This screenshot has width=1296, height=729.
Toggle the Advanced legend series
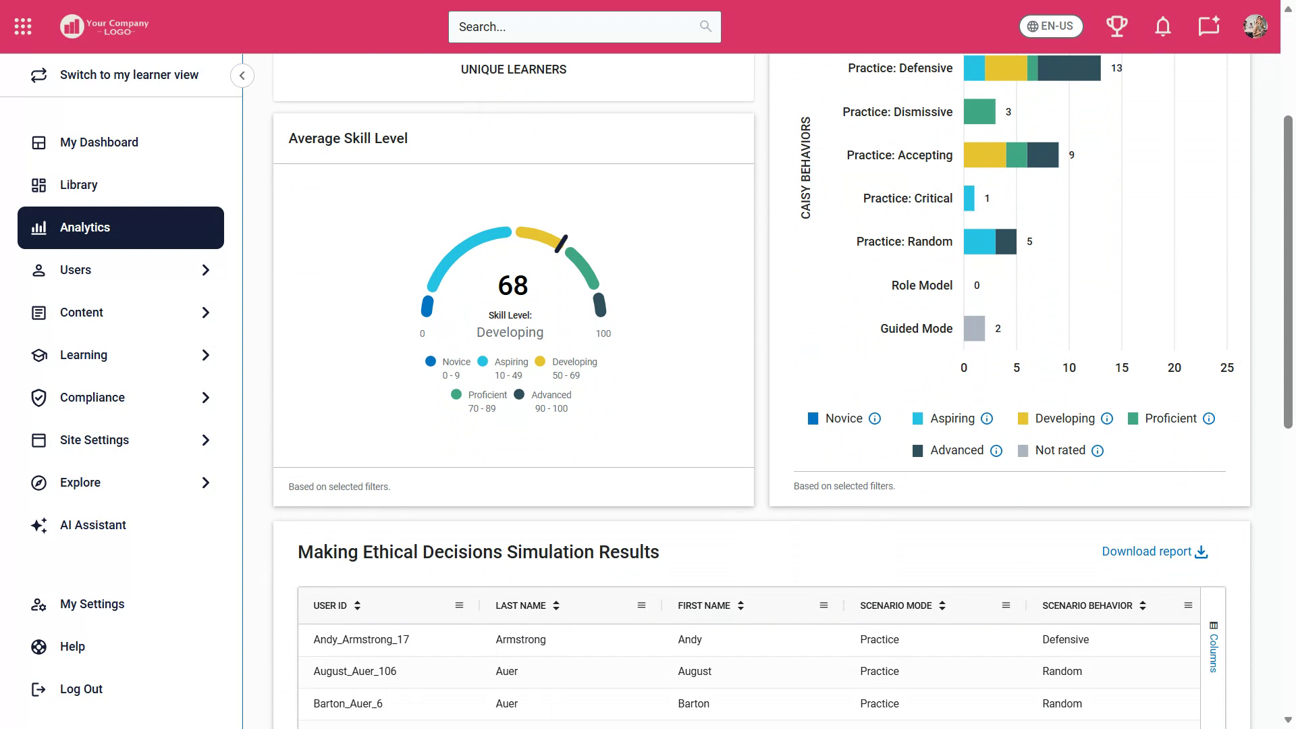[x=956, y=450]
